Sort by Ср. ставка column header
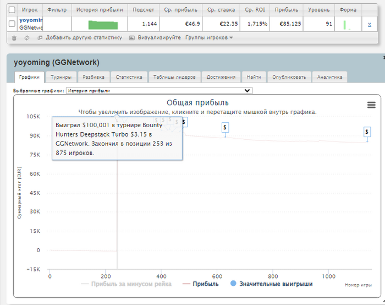 click(221, 10)
